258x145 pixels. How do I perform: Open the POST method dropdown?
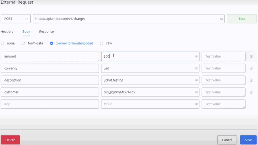click(x=15, y=19)
